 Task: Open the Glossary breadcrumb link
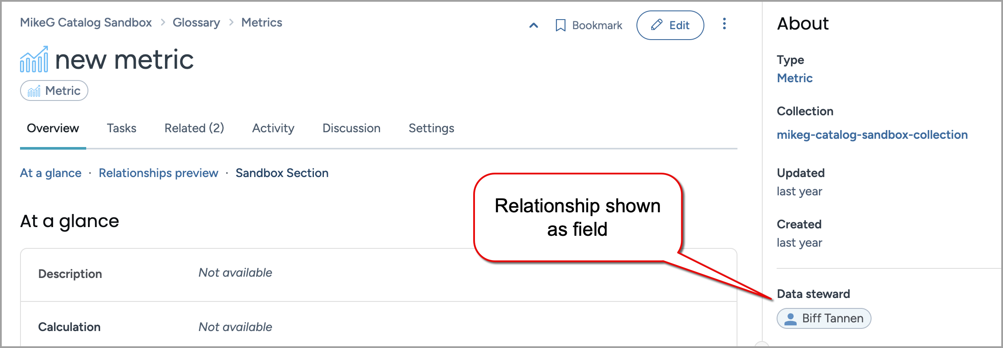[x=196, y=23]
